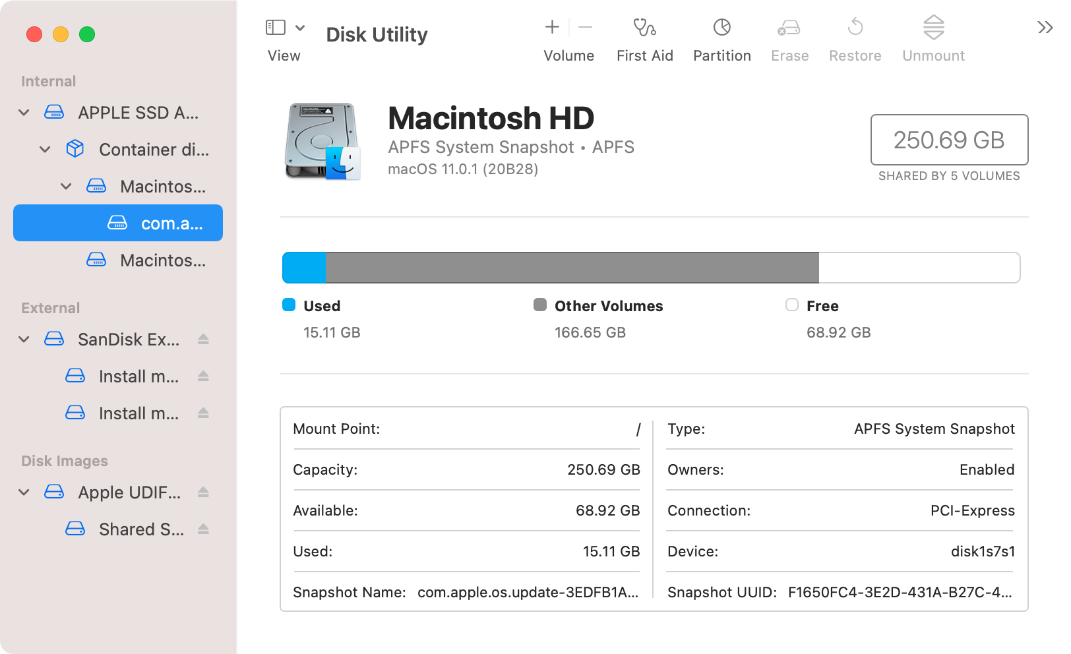This screenshot has width=1071, height=654.
Task: Select the first Install m... drive icon
Action: click(75, 376)
